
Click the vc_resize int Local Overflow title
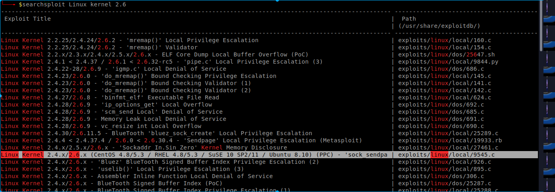(101, 126)
